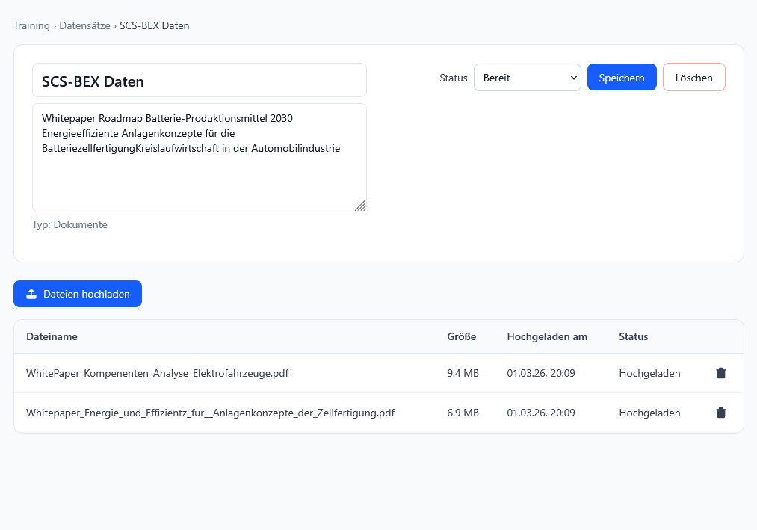Select the Whitepaper_Energie_und_Effizientz file name
The image size is (757, 530).
pos(210,413)
